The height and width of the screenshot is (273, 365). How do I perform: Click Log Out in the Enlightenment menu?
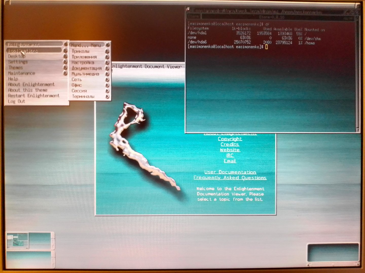click(x=37, y=101)
